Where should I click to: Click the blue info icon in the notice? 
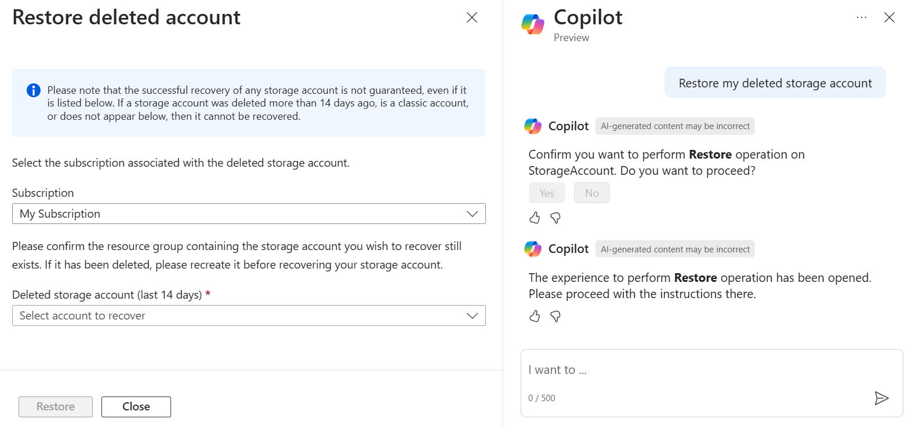34,91
